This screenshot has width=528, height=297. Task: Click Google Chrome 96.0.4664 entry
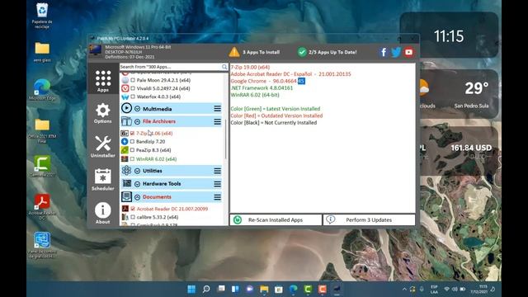coord(267,81)
